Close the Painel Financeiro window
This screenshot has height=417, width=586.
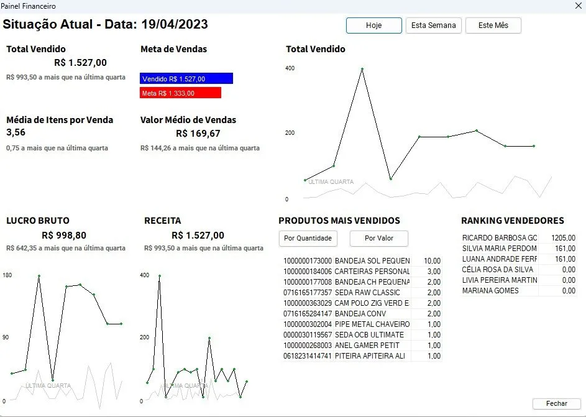[x=579, y=6]
